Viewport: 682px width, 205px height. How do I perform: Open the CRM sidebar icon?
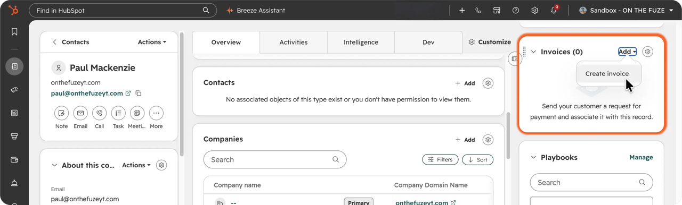(14, 66)
